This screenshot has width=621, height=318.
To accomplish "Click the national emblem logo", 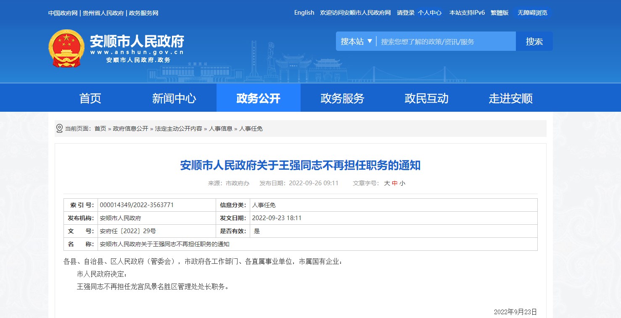I will click(66, 48).
